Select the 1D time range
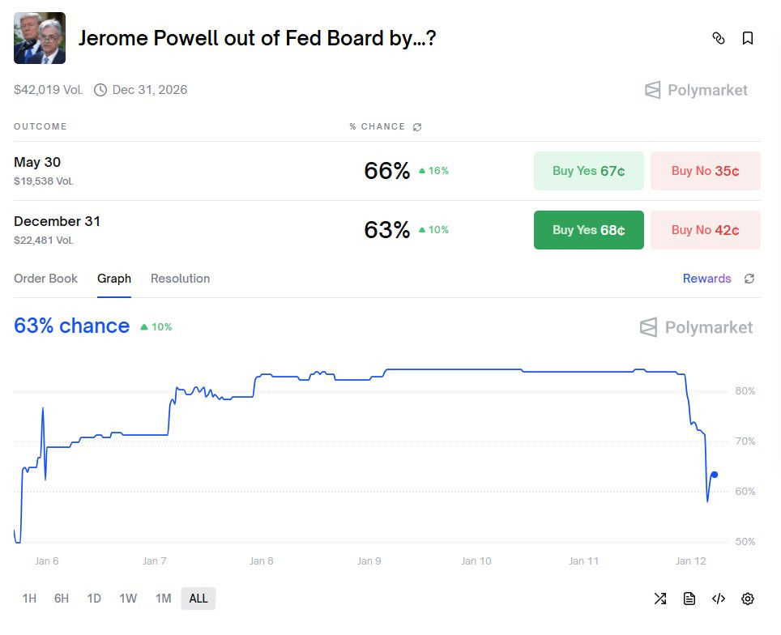The width and height of the screenshot is (781, 635). click(x=94, y=599)
